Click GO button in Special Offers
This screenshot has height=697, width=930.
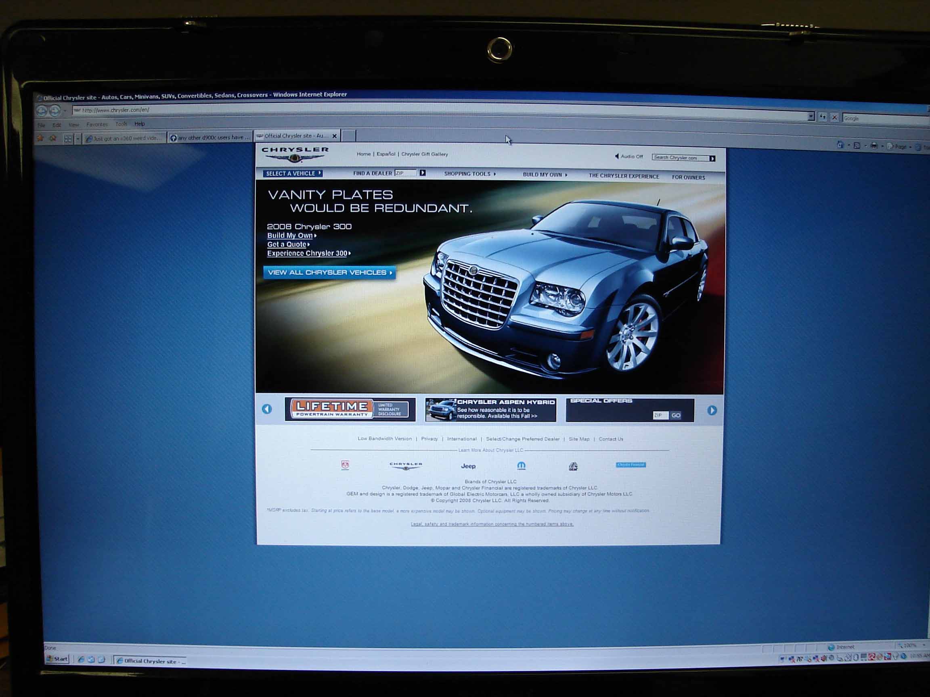(676, 415)
